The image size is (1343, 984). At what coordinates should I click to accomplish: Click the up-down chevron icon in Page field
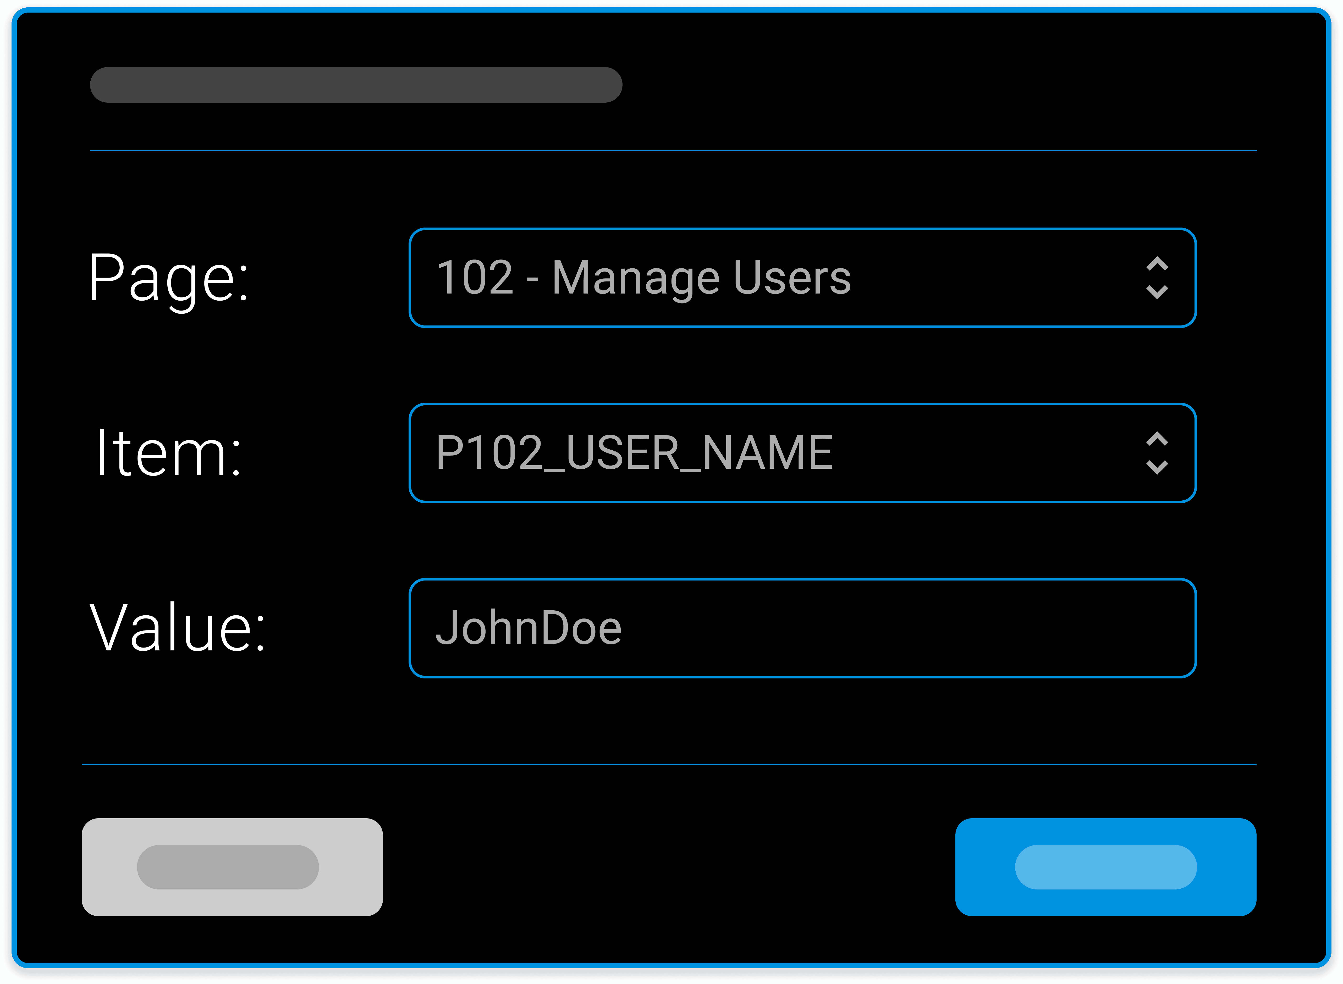tap(1157, 278)
